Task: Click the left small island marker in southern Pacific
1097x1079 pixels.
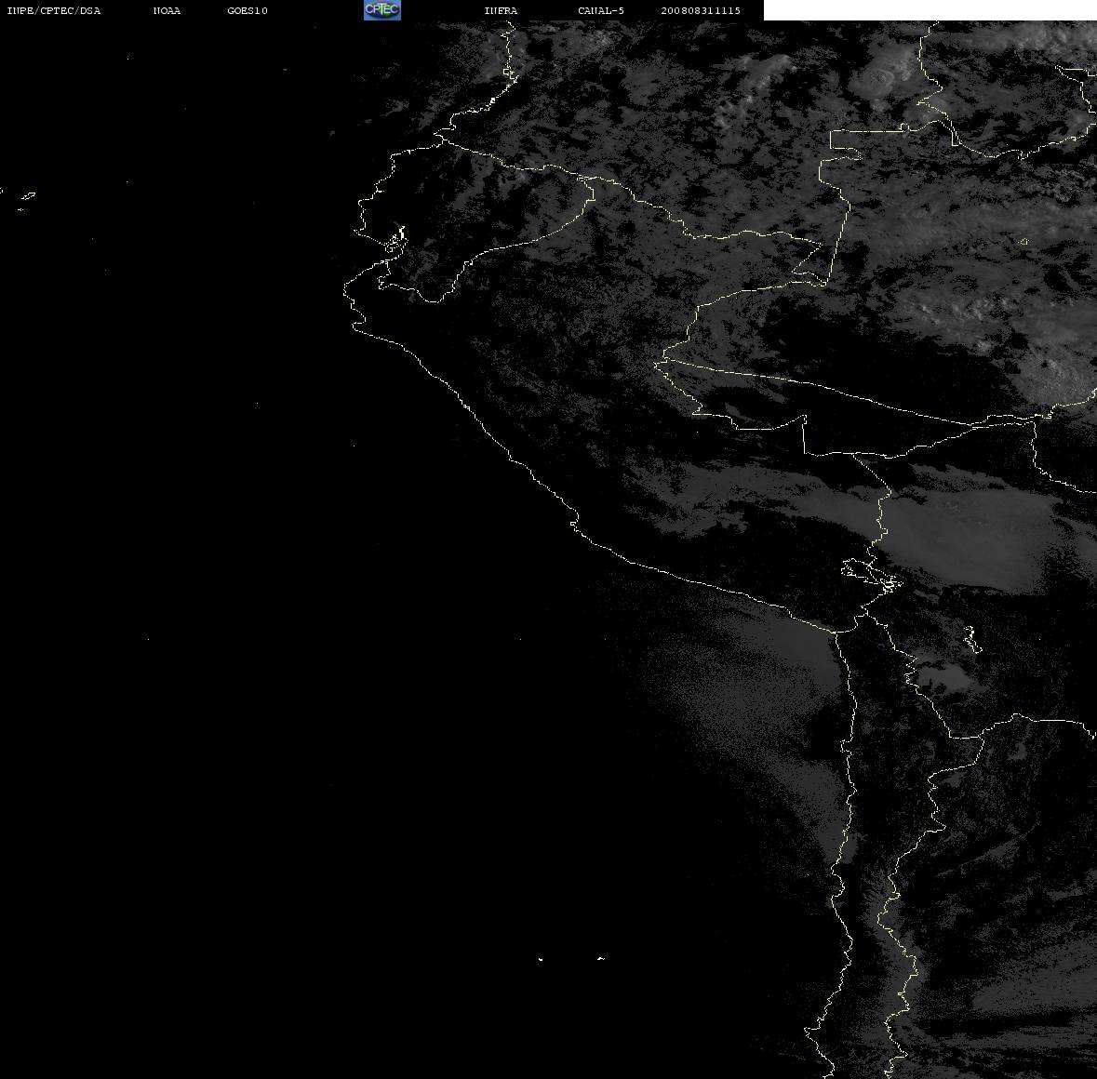Action: coord(541,959)
